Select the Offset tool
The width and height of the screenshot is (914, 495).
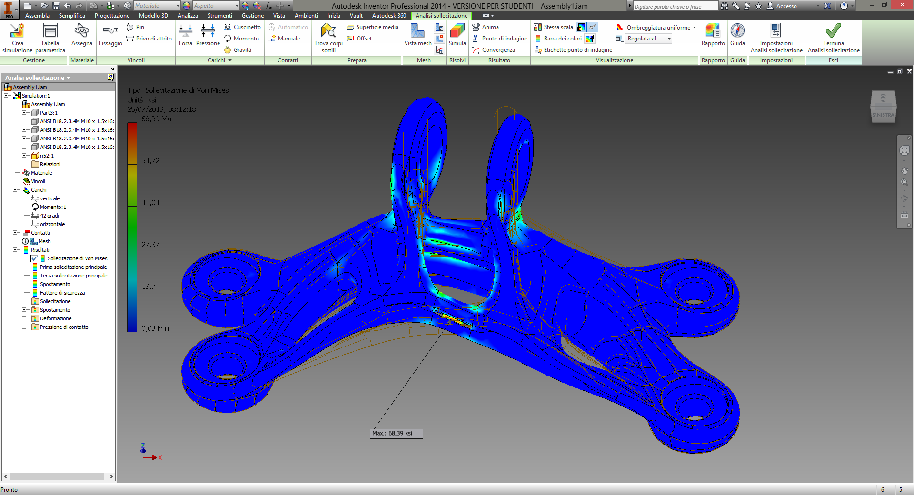(359, 39)
